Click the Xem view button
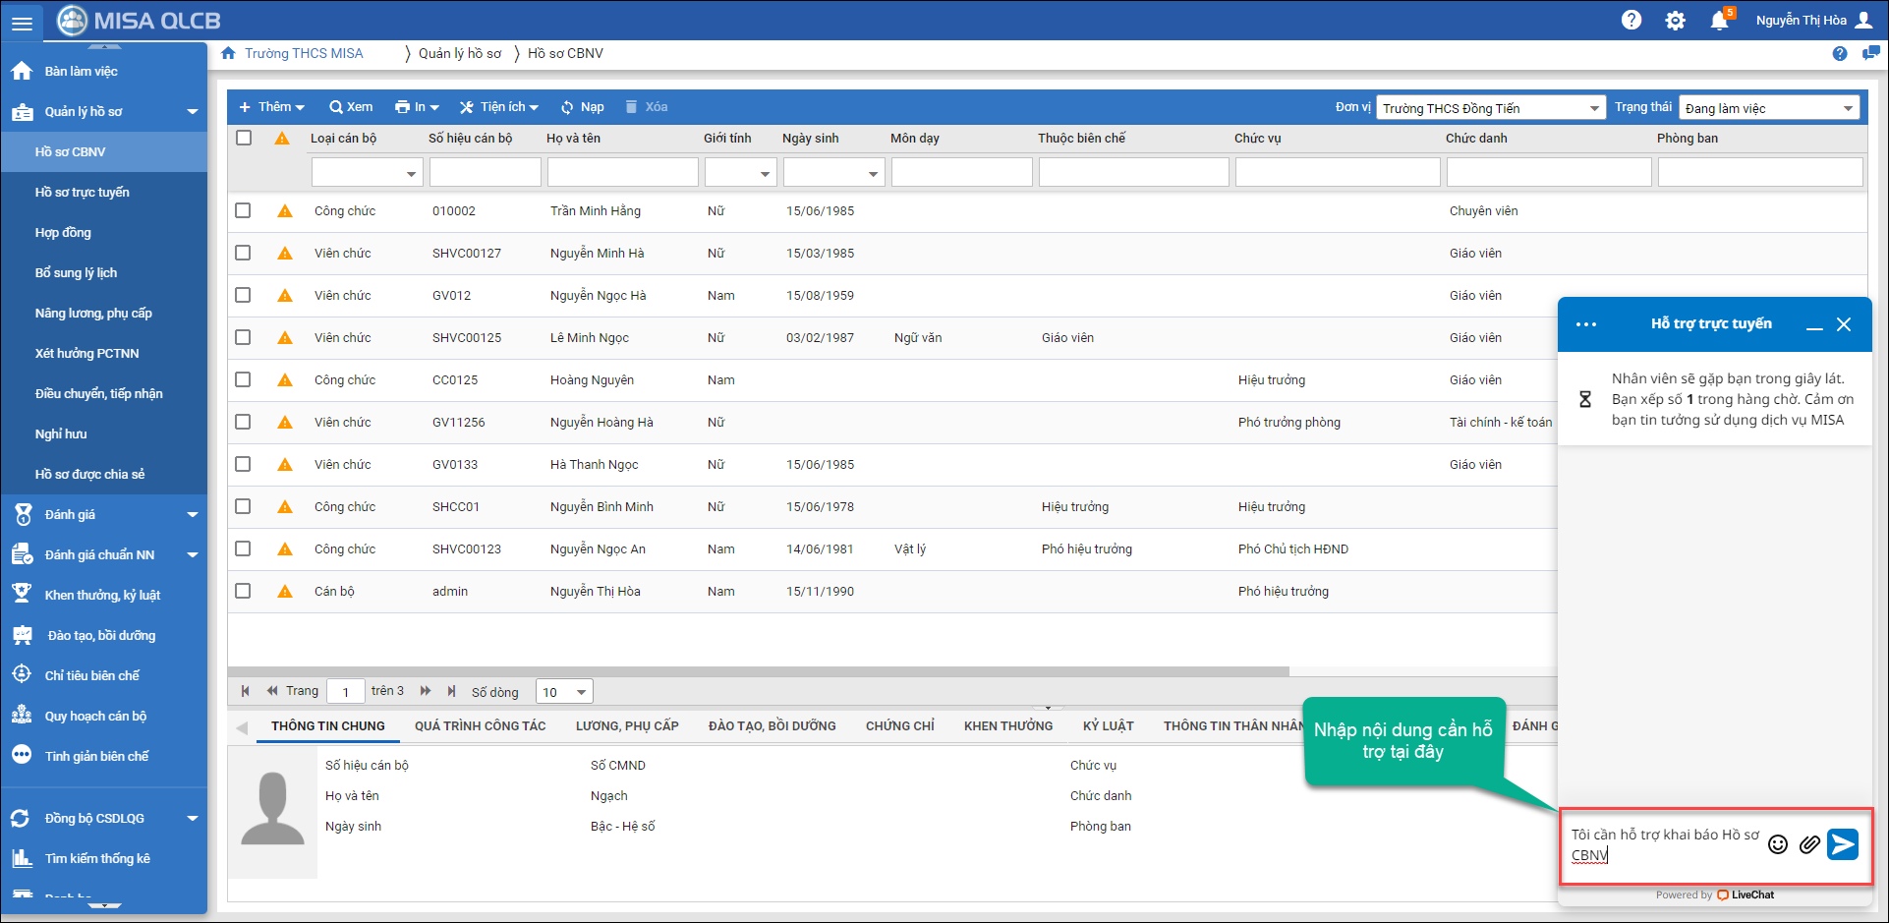Image resolution: width=1889 pixels, height=923 pixels. [x=351, y=107]
